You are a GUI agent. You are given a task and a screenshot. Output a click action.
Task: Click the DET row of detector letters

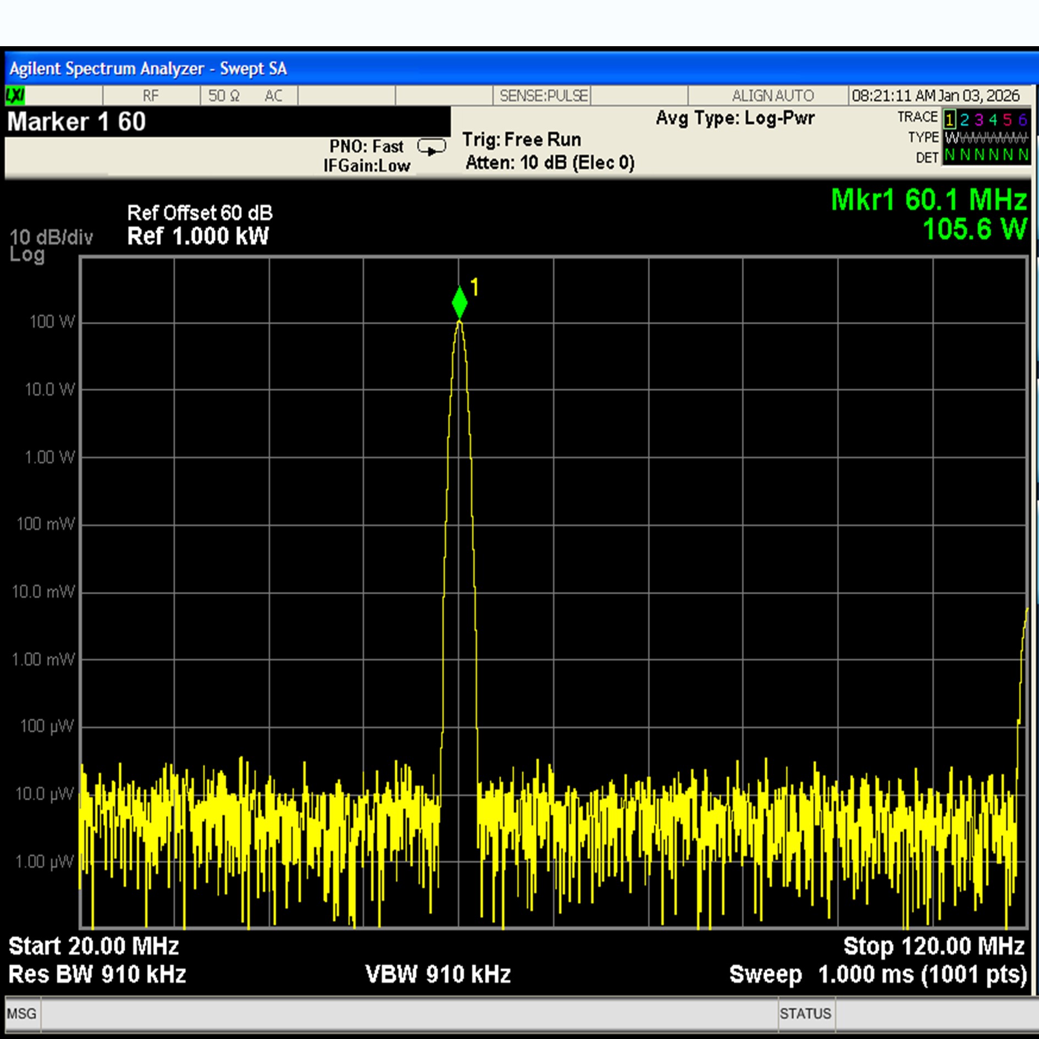pyautogui.click(x=986, y=156)
